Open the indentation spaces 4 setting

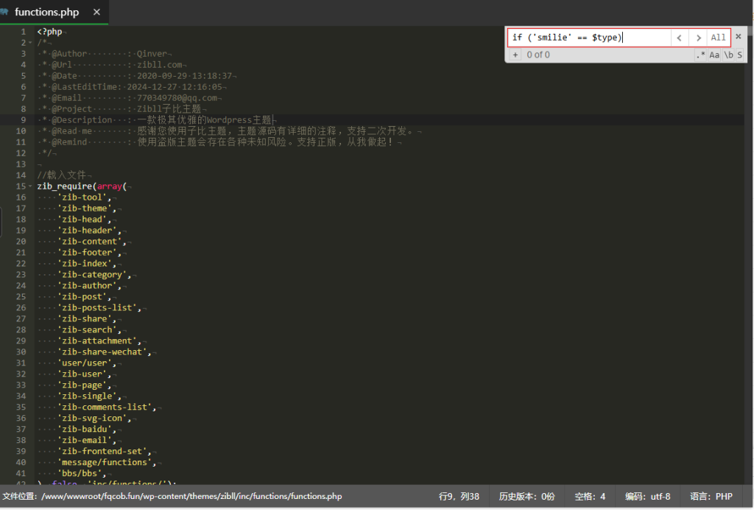(590, 497)
